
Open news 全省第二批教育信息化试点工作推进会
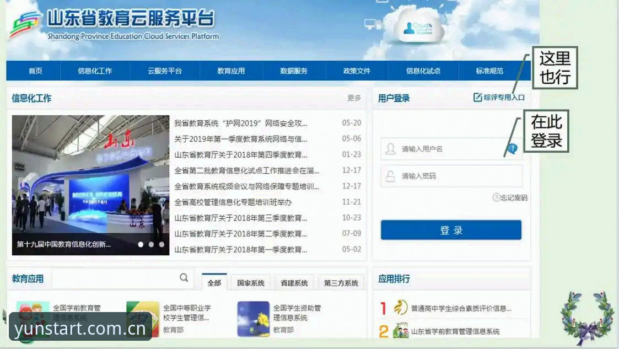(247, 170)
